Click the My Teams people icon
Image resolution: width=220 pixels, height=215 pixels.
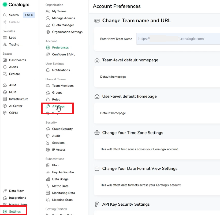point(48,11)
